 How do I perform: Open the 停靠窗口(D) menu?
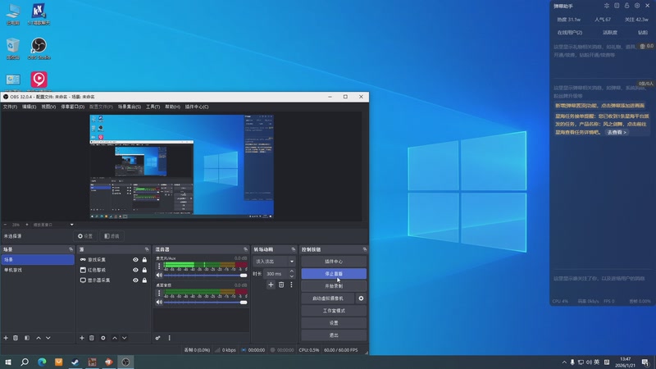point(73,107)
